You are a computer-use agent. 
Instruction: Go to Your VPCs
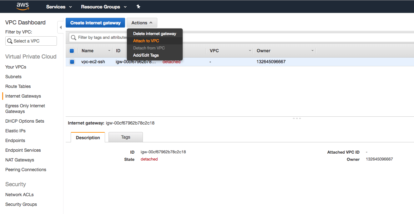coord(16,67)
